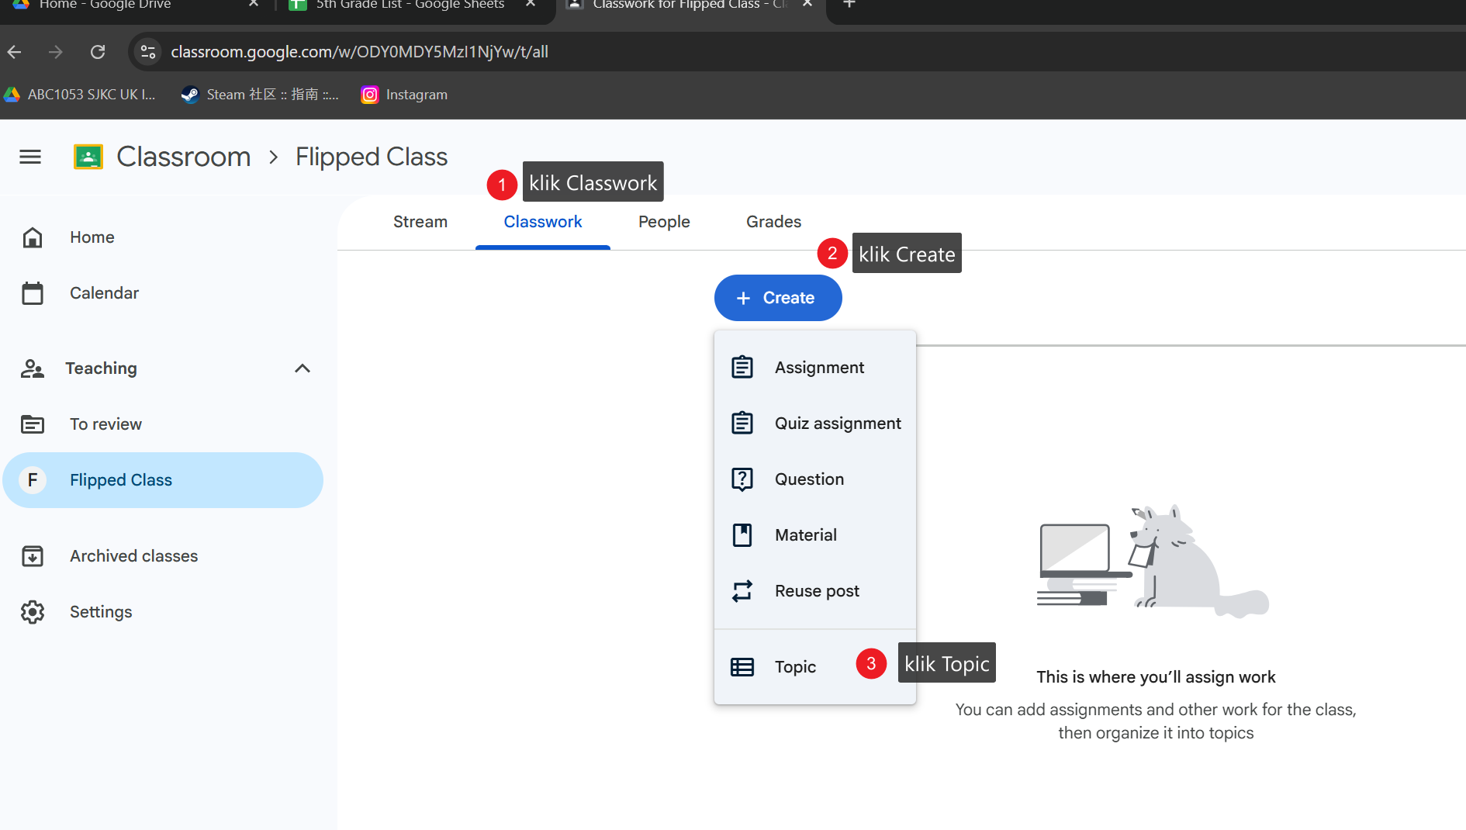
Task: Select Flipped Class in the sidebar
Action: (163, 480)
